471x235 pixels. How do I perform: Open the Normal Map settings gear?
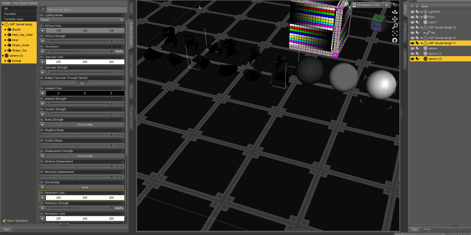click(x=123, y=182)
